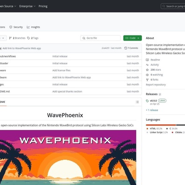View the 6 watching link

pos(154,75)
